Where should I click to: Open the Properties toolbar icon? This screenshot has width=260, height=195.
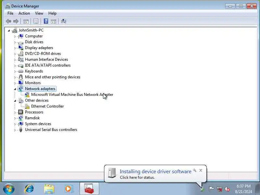click(36, 21)
